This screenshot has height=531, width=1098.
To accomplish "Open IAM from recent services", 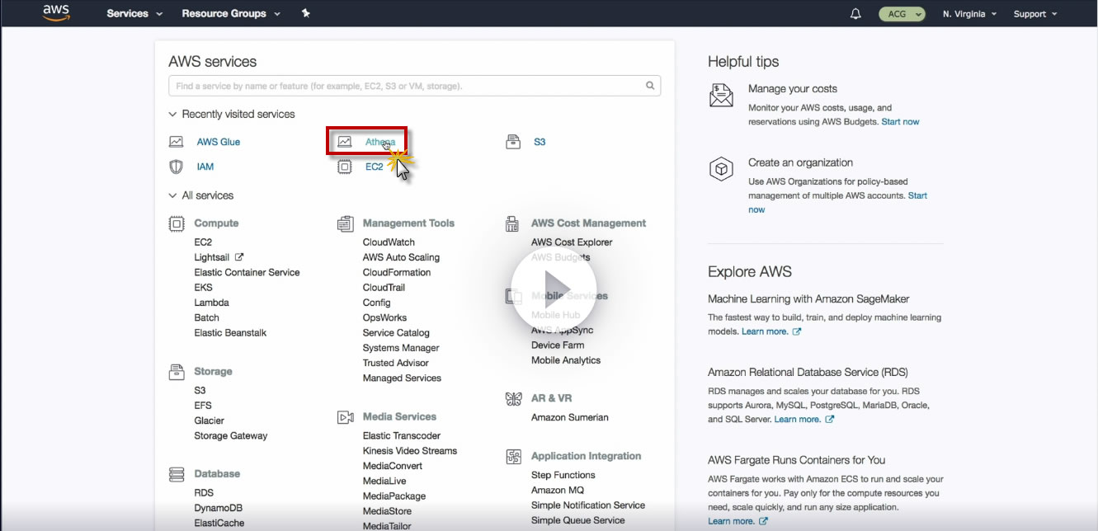I will [205, 167].
